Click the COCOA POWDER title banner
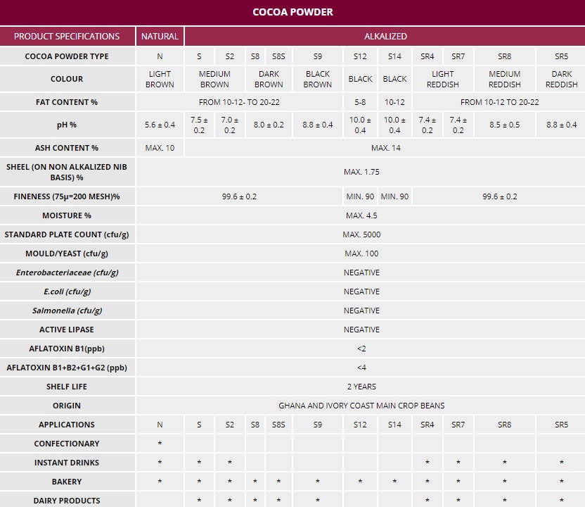This screenshot has width=585, height=507. pos(292,12)
